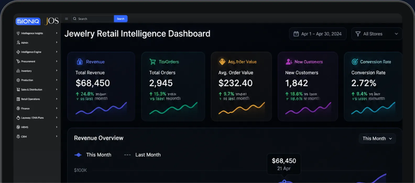Click the 2,945 Total Orders value
415x183 pixels.
coord(161,83)
